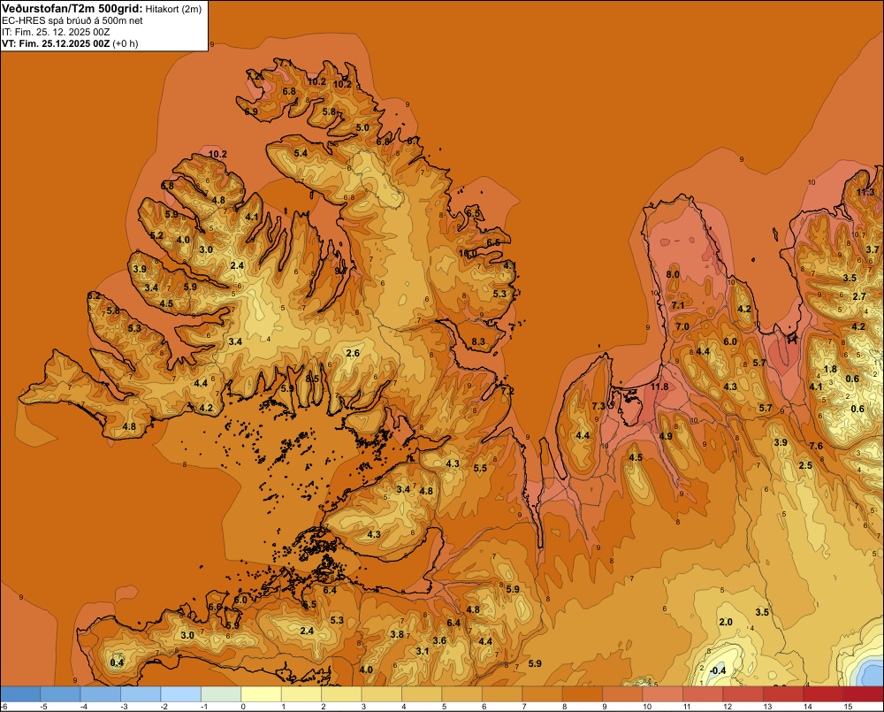Click the 3.6 temperature value on the map
The width and height of the screenshot is (884, 712).
coord(439,641)
